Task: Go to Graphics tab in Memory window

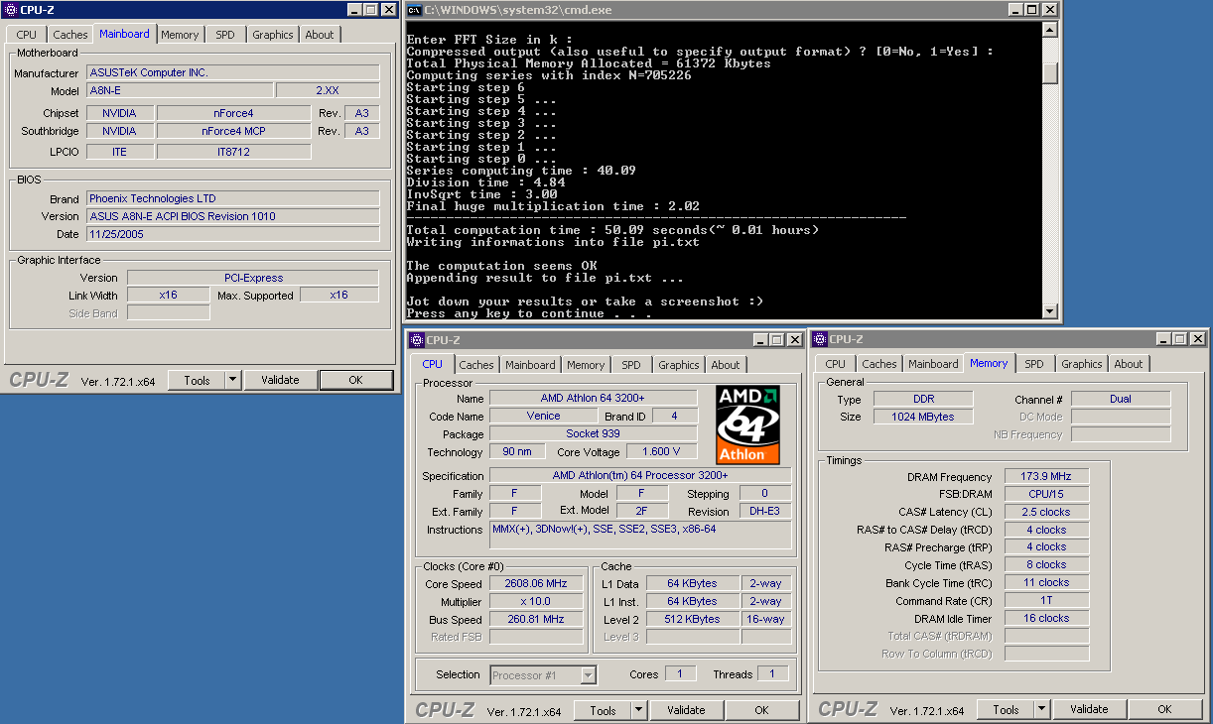Action: (1082, 364)
